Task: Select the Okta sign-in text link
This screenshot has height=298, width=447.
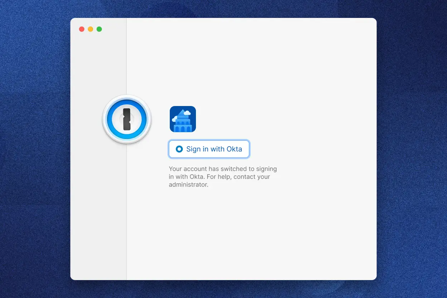Action: click(x=214, y=149)
